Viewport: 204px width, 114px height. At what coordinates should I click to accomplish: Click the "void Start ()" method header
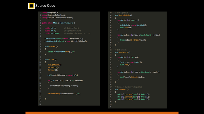coord(51,60)
